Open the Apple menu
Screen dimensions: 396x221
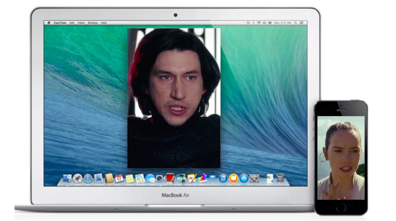click(x=49, y=23)
